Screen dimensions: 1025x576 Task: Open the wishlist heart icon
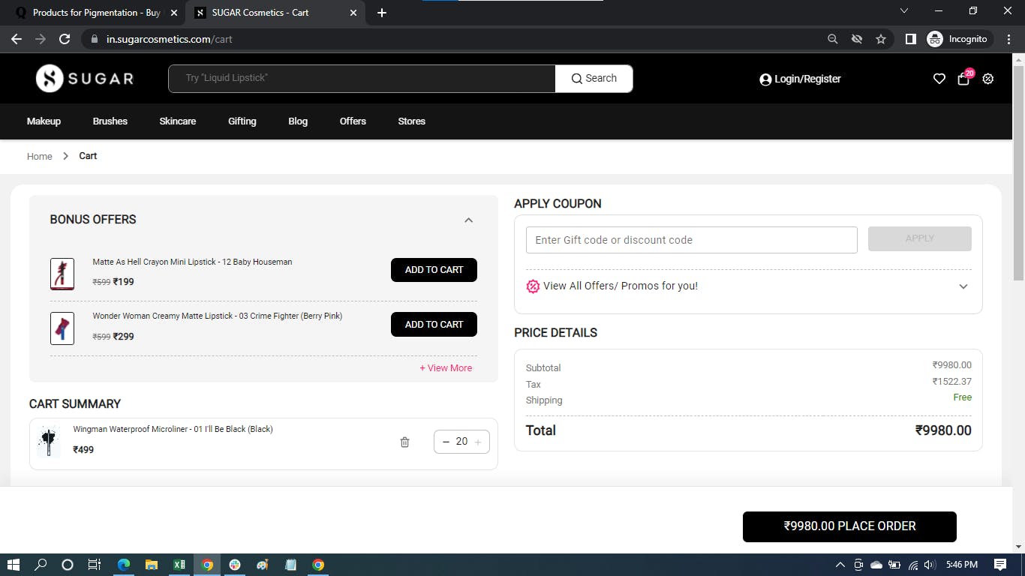(939, 79)
